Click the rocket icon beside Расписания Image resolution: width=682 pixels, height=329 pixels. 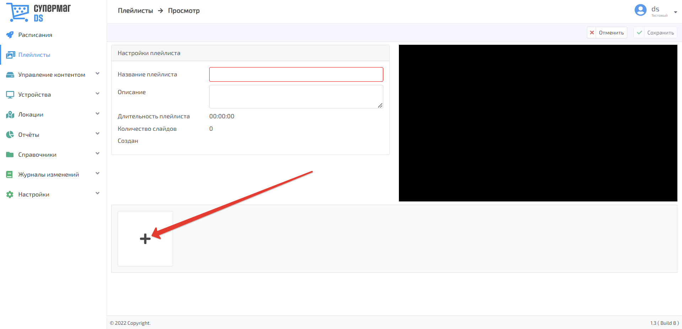tap(10, 35)
